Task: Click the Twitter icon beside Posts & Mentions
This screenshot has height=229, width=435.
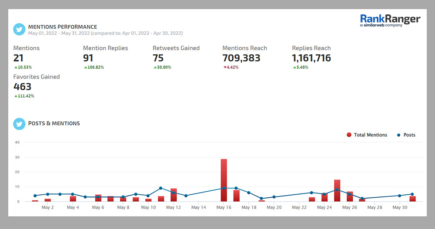Action: (19, 124)
